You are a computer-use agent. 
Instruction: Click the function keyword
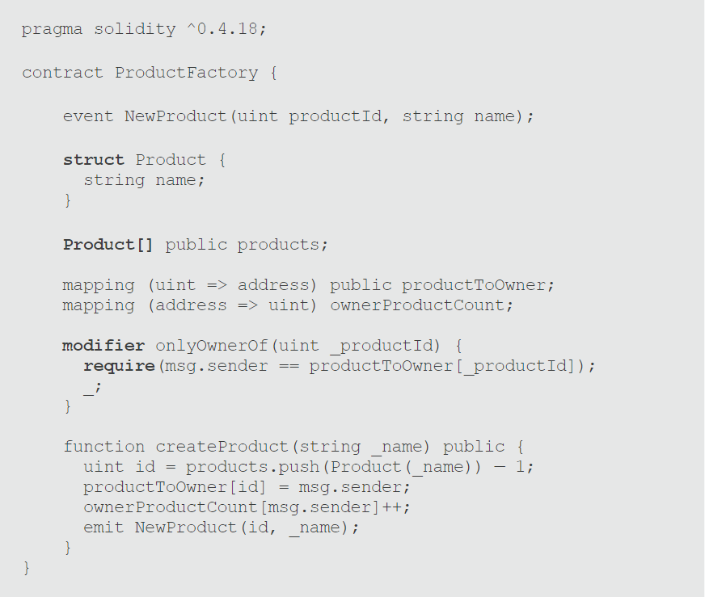point(103,447)
